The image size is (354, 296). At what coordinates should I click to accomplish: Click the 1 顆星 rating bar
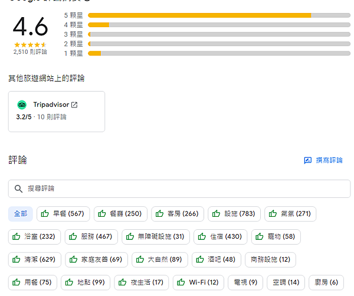coord(218,53)
